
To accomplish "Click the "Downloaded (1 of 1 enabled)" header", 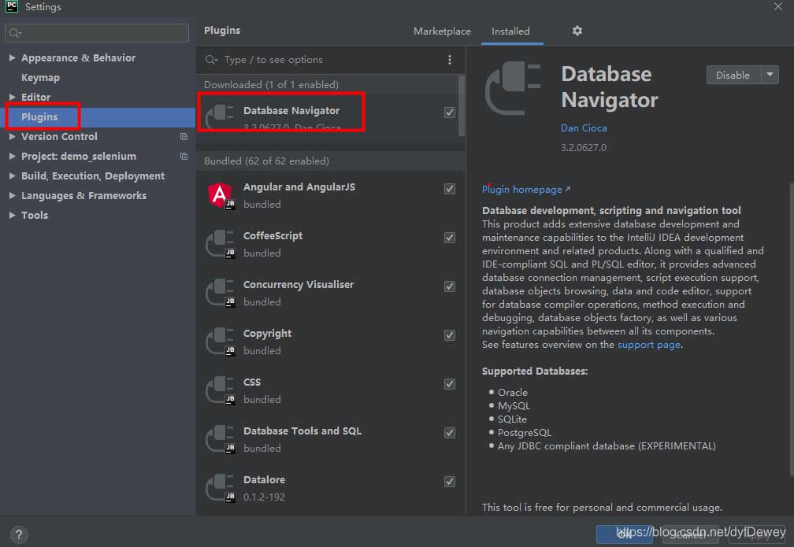I will pos(272,84).
